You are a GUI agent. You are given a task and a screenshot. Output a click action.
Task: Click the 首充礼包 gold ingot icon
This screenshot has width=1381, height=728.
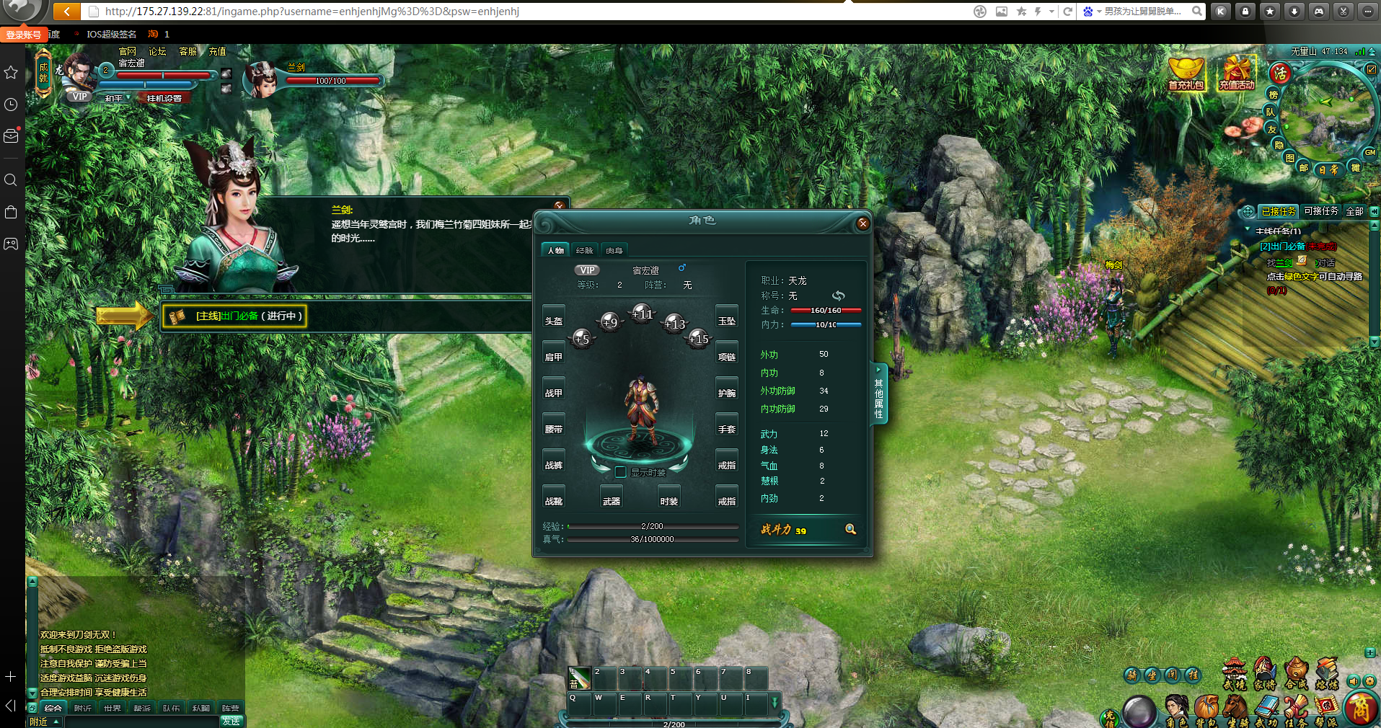point(1186,74)
